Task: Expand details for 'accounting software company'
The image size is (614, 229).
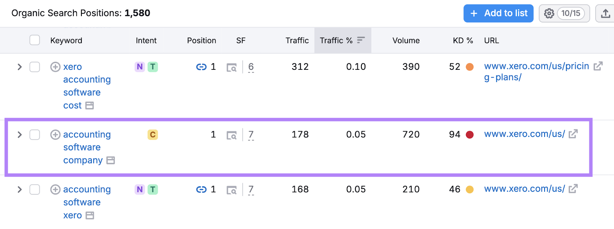Action: [x=19, y=135]
